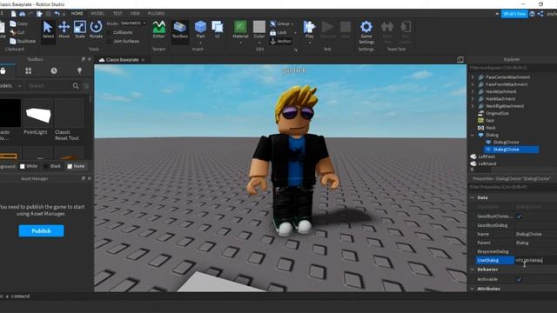Choose the Move tool
The height and width of the screenshot is (313, 557).
point(64,30)
